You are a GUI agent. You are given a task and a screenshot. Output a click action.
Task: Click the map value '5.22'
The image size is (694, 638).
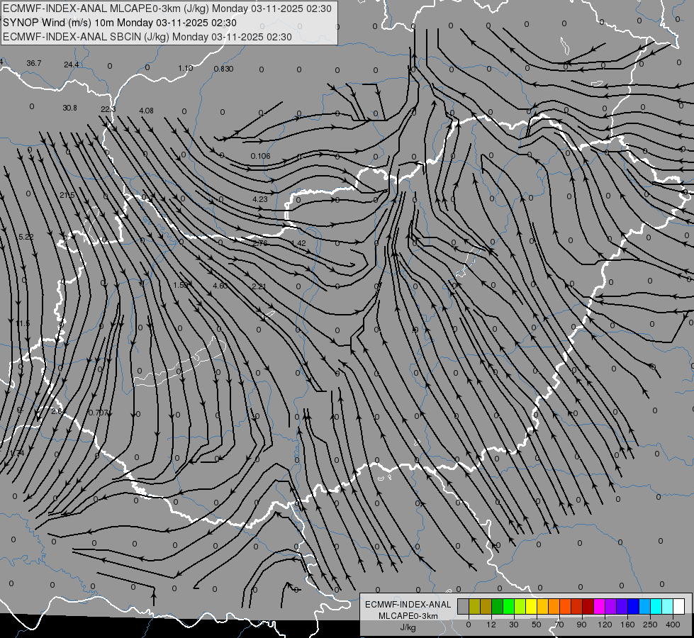click(26, 237)
